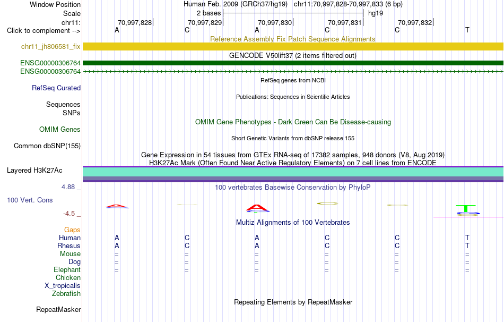Click the turquoise H3K27Ac signal band
This screenshot has height=322, width=504.
pyautogui.click(x=293, y=172)
